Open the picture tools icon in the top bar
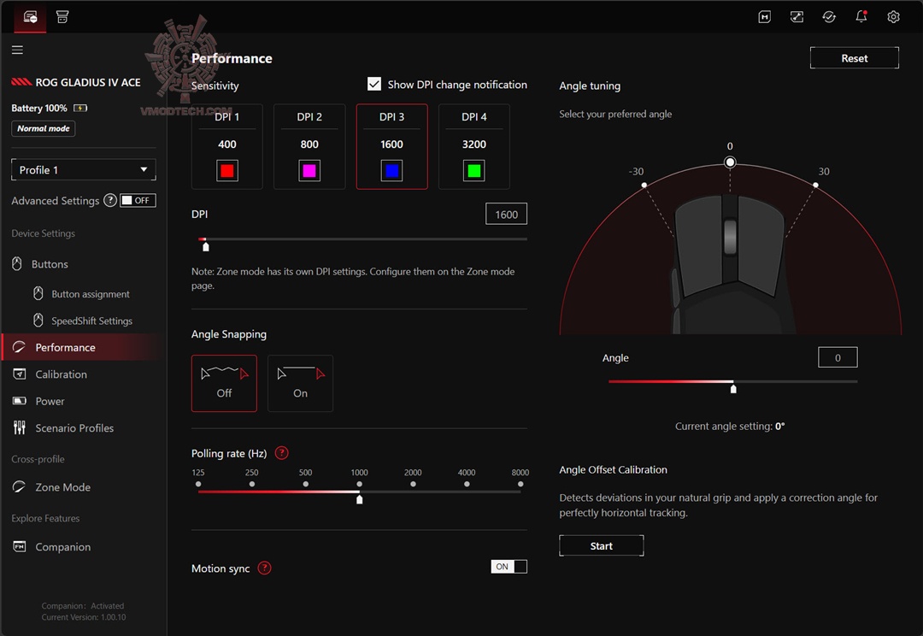The width and height of the screenshot is (923, 636). 797,16
